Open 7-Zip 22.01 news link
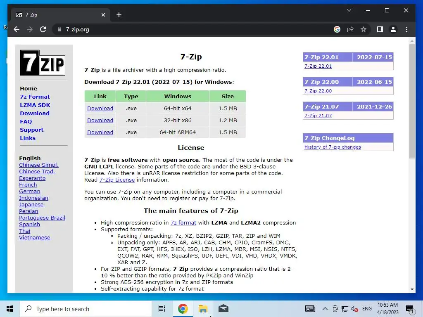 click(x=318, y=66)
